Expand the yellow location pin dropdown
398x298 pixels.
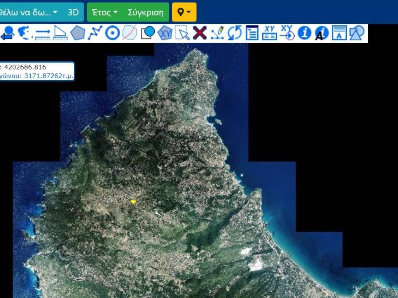tap(184, 12)
